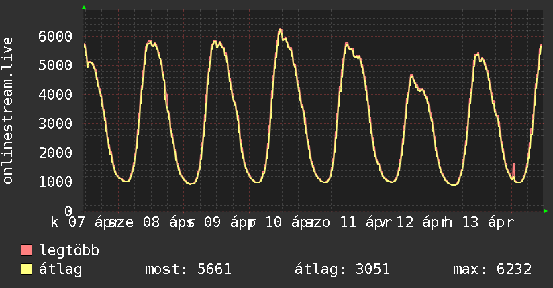Click the '12 ápr' date label

pos(421,222)
